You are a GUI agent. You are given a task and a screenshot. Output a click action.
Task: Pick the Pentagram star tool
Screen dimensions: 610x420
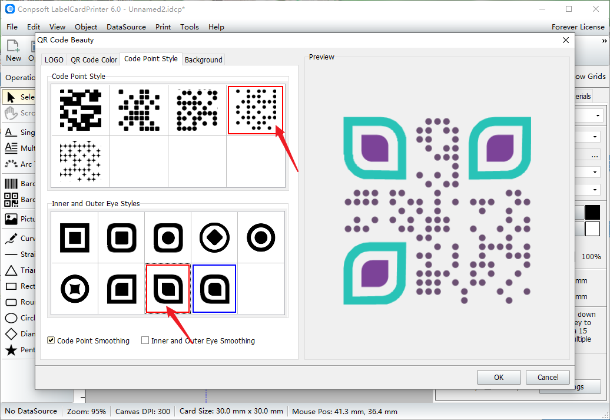19,349
